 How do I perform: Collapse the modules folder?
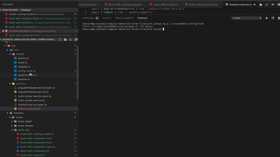(x=7, y=113)
